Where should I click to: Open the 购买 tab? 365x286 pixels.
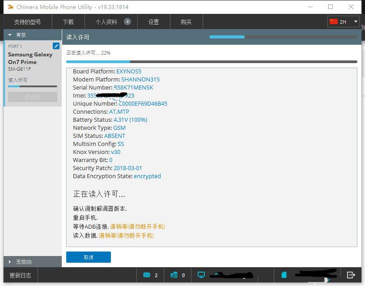point(186,22)
